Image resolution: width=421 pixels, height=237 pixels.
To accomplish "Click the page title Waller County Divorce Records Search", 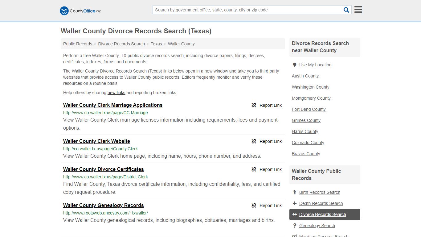I will 136,31.
